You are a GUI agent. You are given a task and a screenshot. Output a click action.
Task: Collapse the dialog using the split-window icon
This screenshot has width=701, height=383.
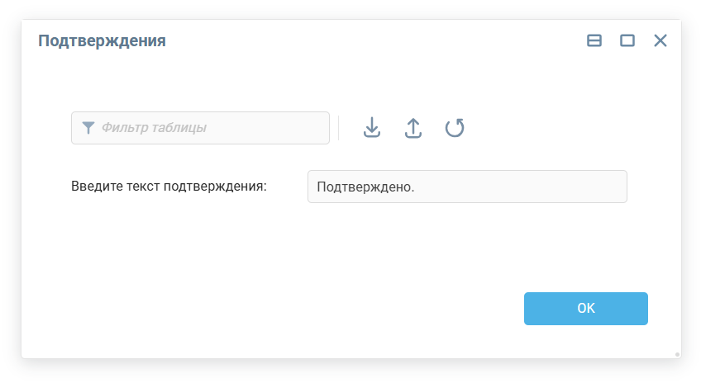(594, 40)
